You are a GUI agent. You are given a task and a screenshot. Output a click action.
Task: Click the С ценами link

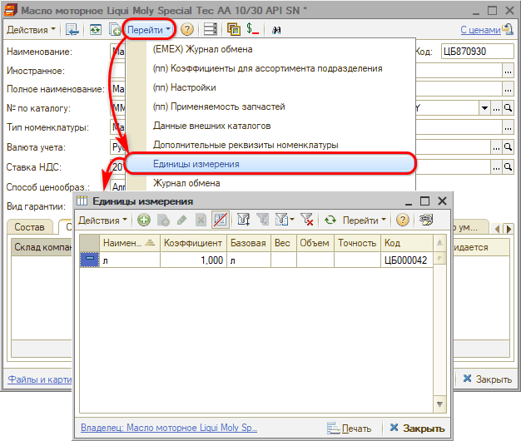click(x=481, y=30)
